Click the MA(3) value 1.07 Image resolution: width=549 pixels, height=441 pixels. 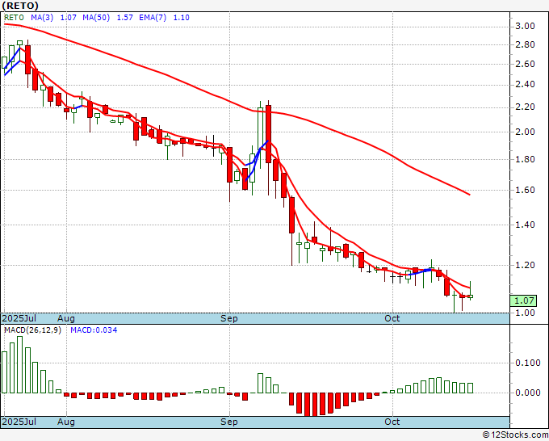pos(69,18)
